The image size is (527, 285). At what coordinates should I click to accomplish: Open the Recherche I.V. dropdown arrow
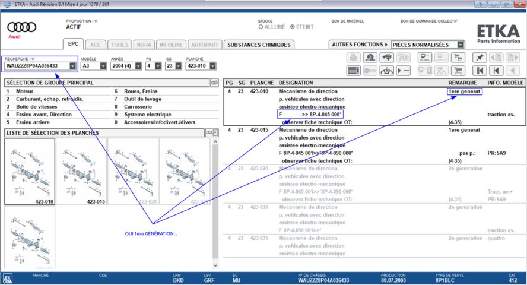(x=72, y=66)
